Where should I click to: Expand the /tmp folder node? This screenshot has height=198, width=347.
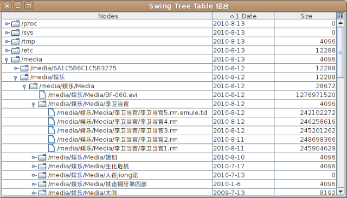click(x=7, y=42)
